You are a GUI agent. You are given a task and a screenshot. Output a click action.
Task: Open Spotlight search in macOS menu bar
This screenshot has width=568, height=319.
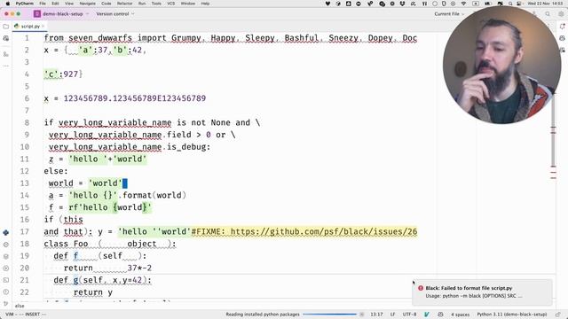pyautogui.click(x=510, y=4)
